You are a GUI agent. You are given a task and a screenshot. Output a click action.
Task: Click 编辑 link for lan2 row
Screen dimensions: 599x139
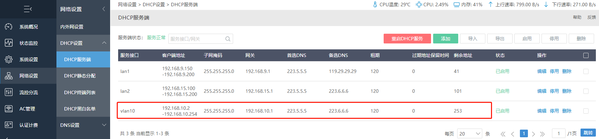click(542, 91)
